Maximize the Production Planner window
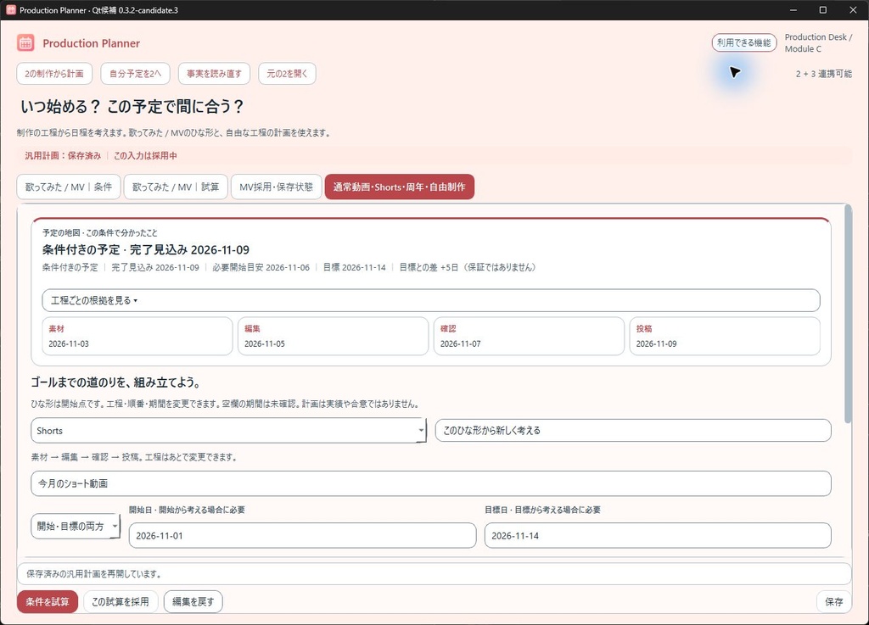Image resolution: width=869 pixels, height=625 pixels. [x=823, y=10]
